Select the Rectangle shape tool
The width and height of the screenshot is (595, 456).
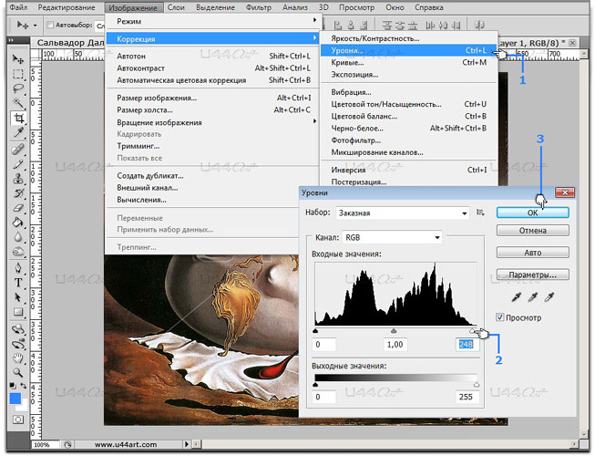[x=18, y=312]
